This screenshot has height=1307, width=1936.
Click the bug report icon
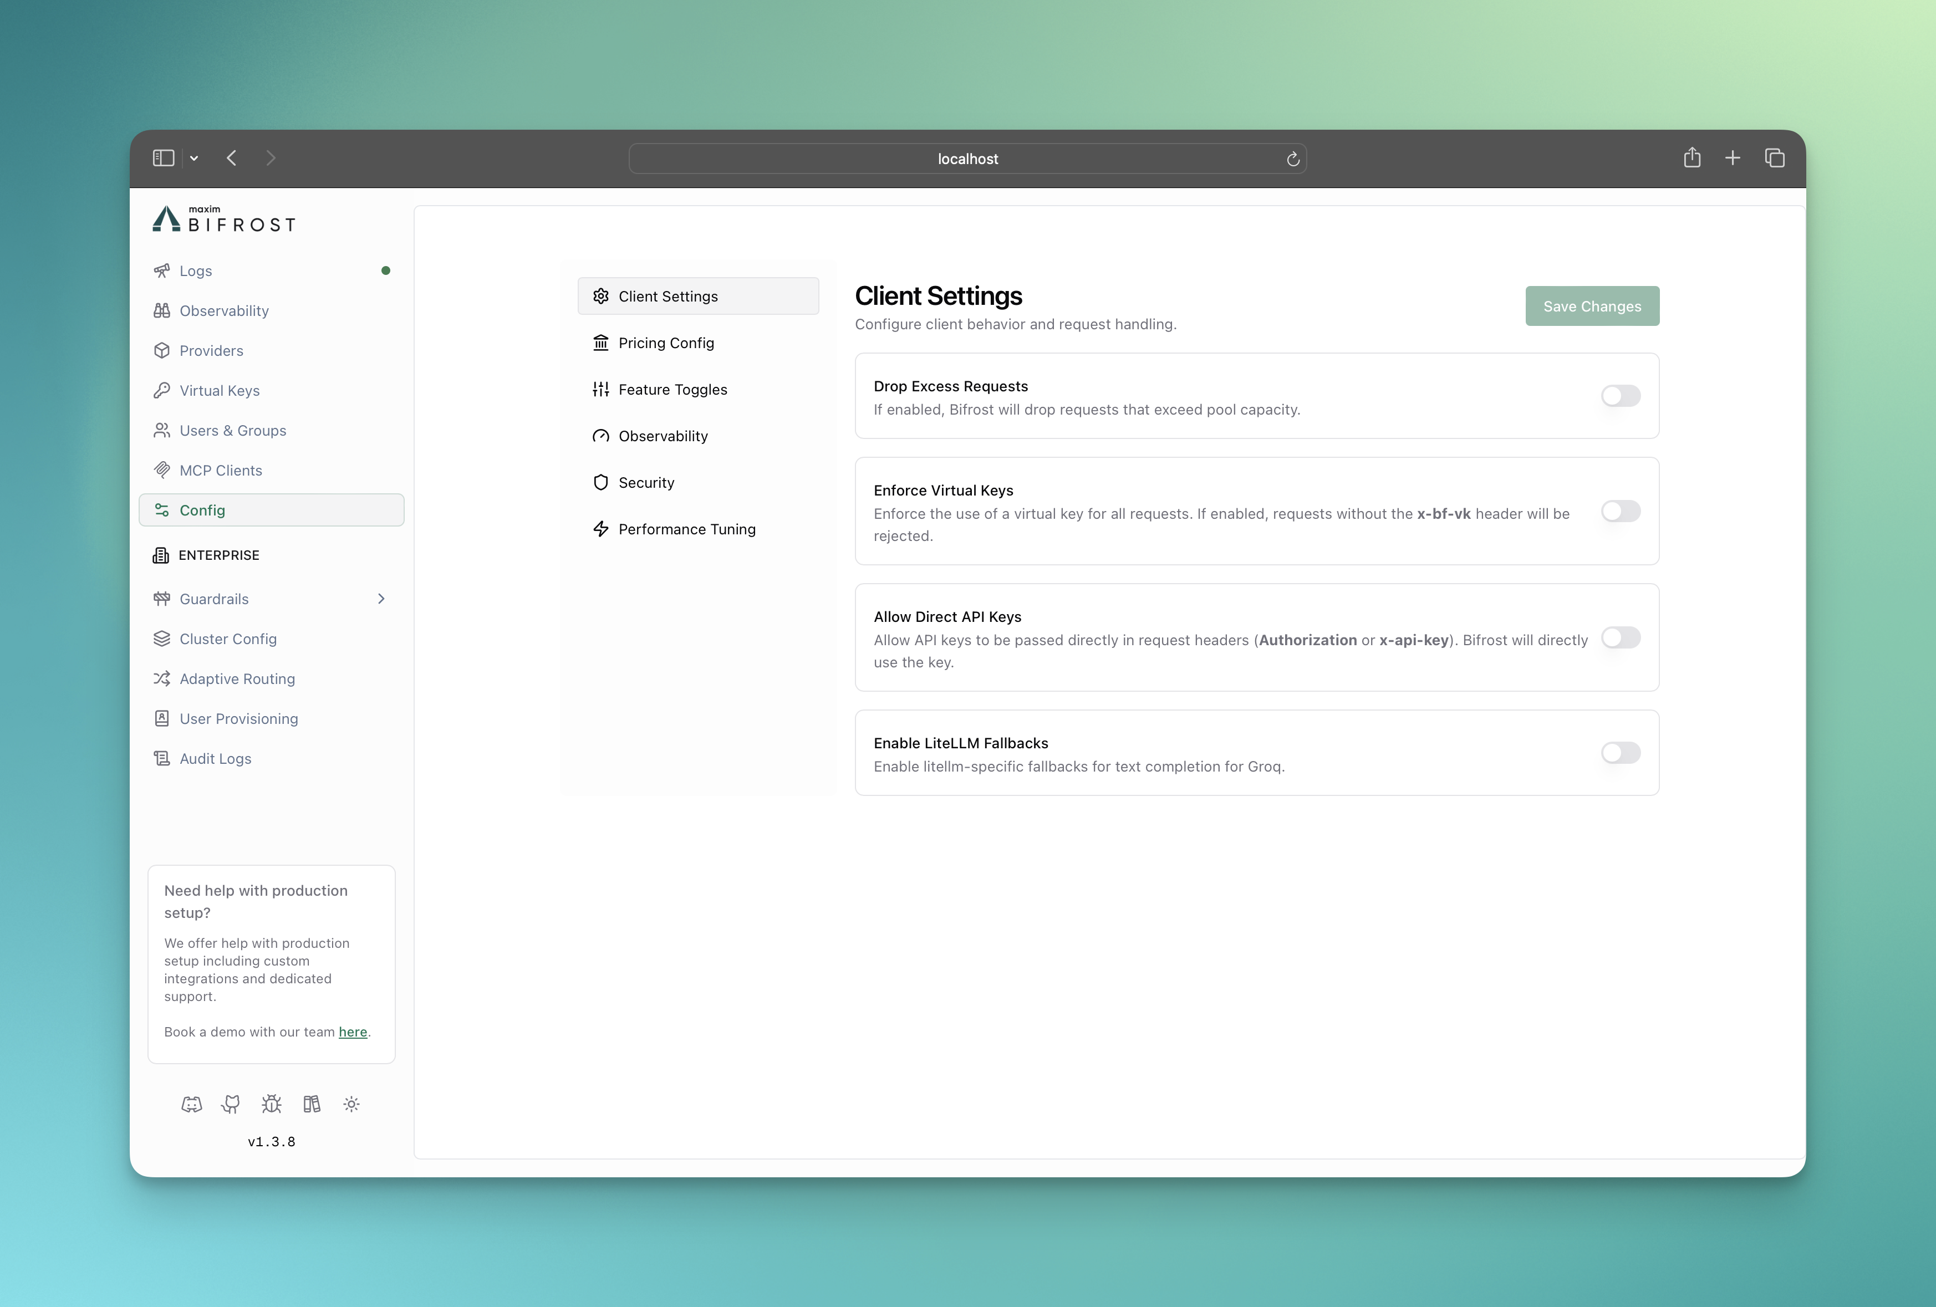(x=271, y=1104)
